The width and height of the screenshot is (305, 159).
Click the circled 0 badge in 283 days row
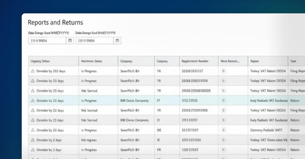223,71
